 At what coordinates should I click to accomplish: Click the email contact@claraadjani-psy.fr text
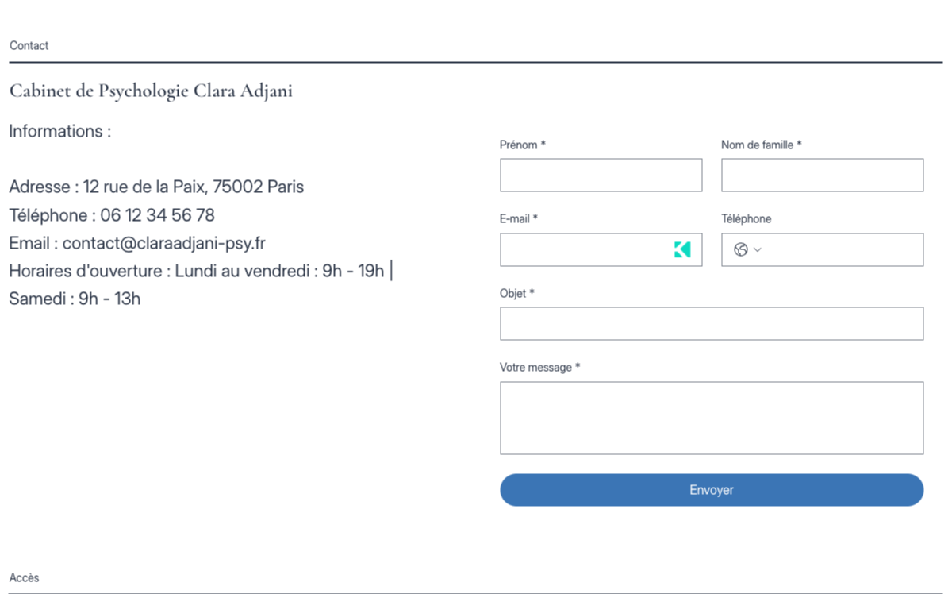(x=163, y=243)
